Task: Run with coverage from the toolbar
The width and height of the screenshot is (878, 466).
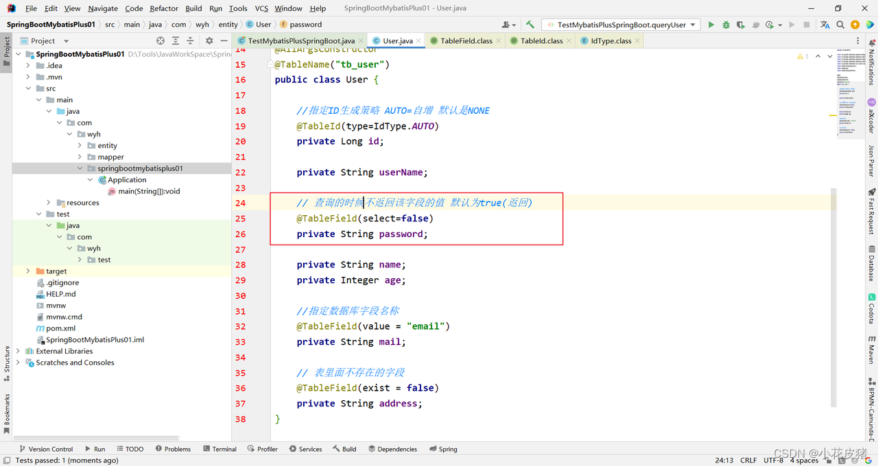Action: pos(741,25)
